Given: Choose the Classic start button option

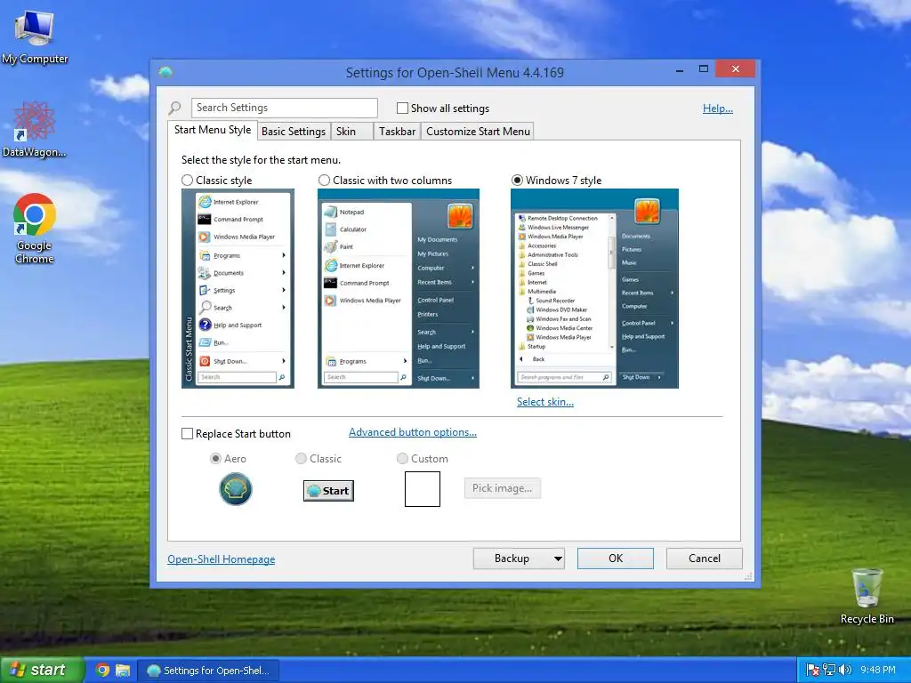Looking at the screenshot, I should click(301, 459).
